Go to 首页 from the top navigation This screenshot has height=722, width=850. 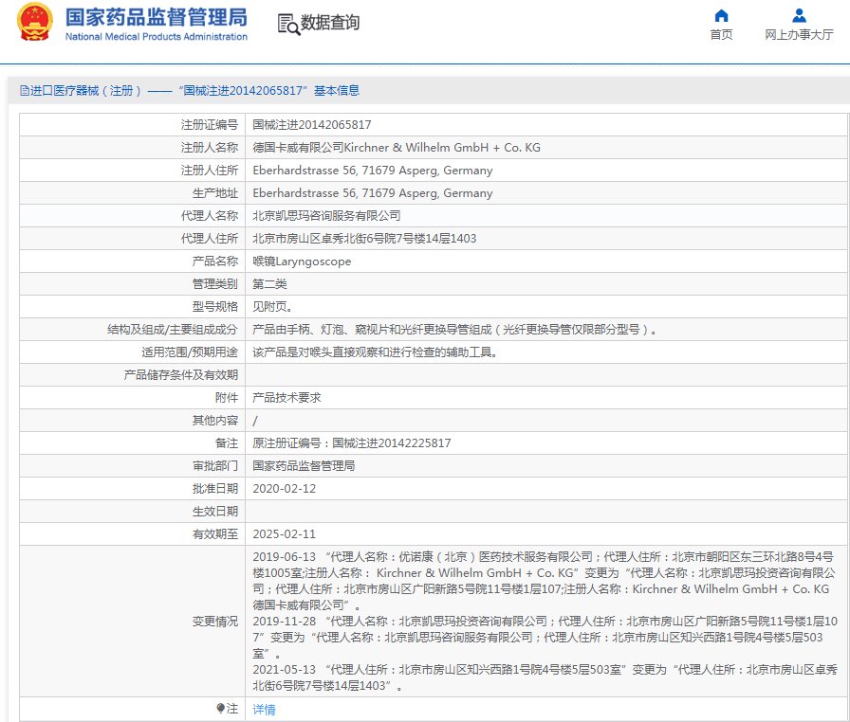[721, 33]
